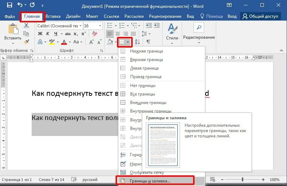Apply red font color A
This screenshot has width=287, height=186.
(64, 42)
